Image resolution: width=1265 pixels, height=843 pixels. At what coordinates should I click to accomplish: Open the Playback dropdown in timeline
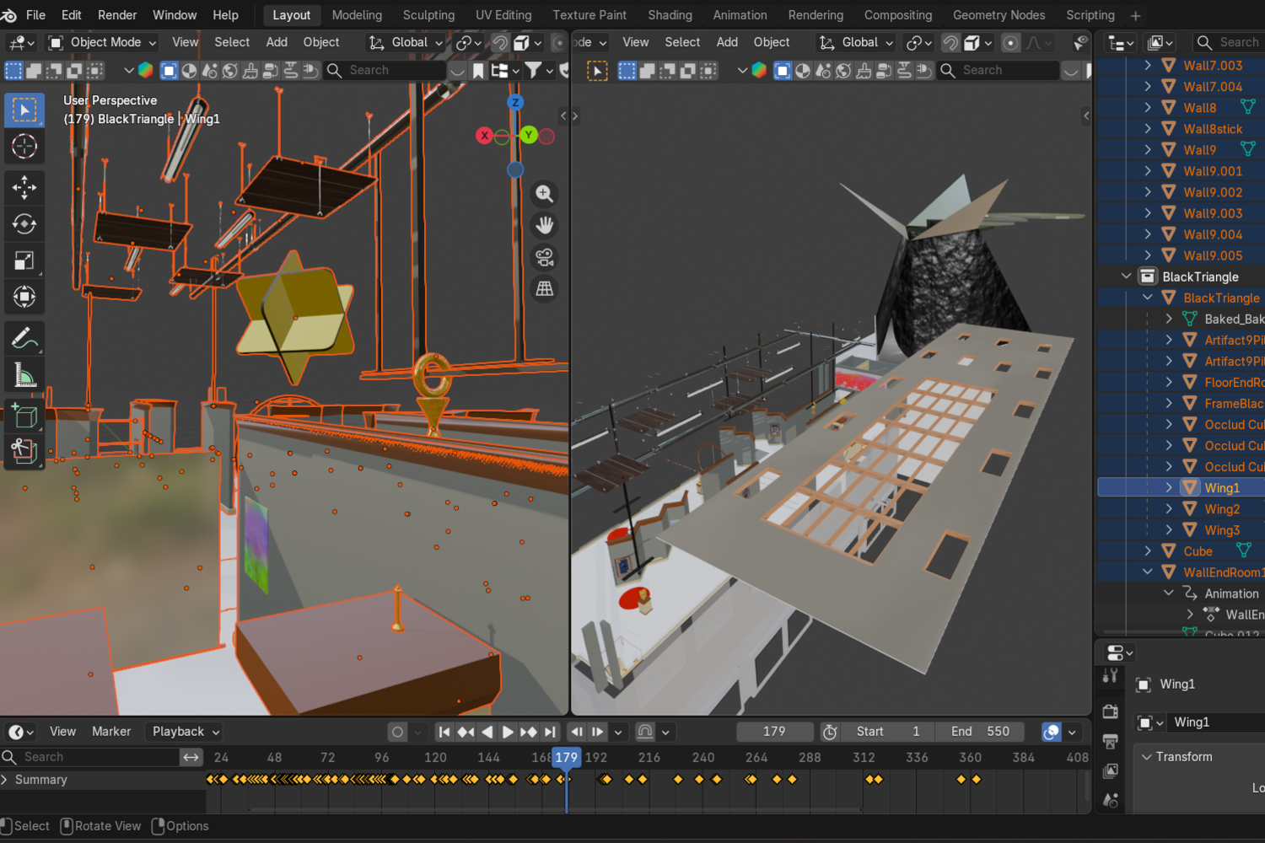point(185,732)
